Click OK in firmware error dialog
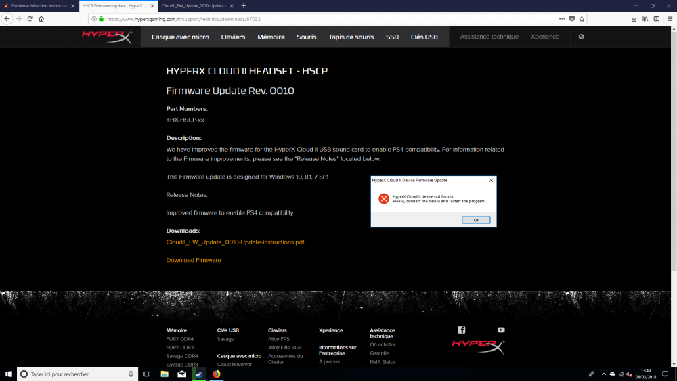677x381 pixels. (476, 220)
